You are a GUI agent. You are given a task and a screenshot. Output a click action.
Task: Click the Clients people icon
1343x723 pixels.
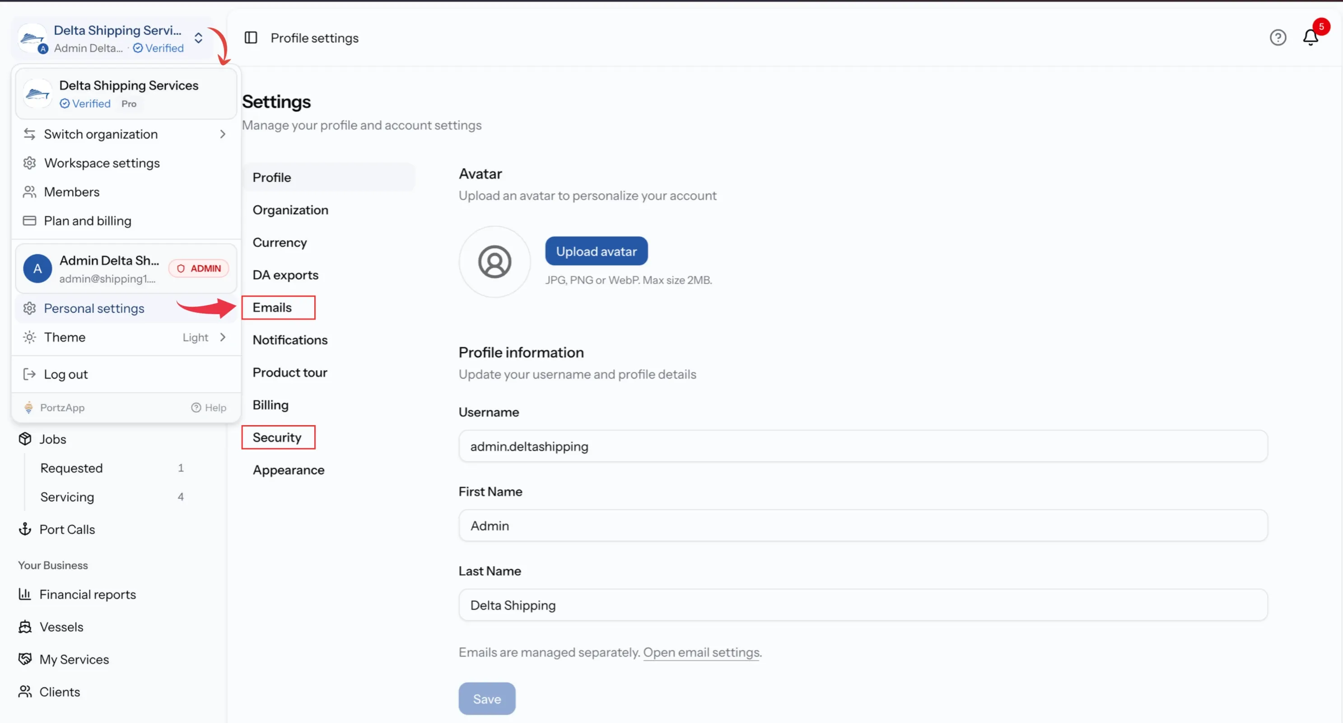[25, 692]
